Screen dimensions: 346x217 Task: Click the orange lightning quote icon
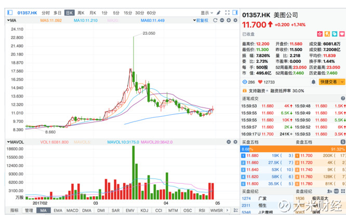[x=327, y=34]
